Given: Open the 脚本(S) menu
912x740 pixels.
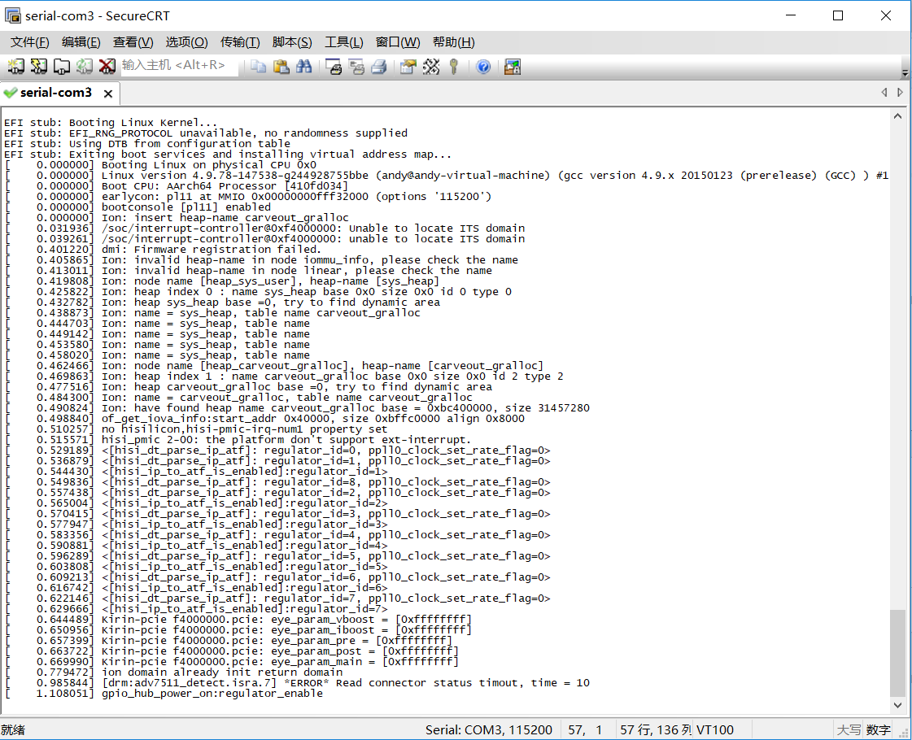Looking at the screenshot, I should click(x=292, y=42).
